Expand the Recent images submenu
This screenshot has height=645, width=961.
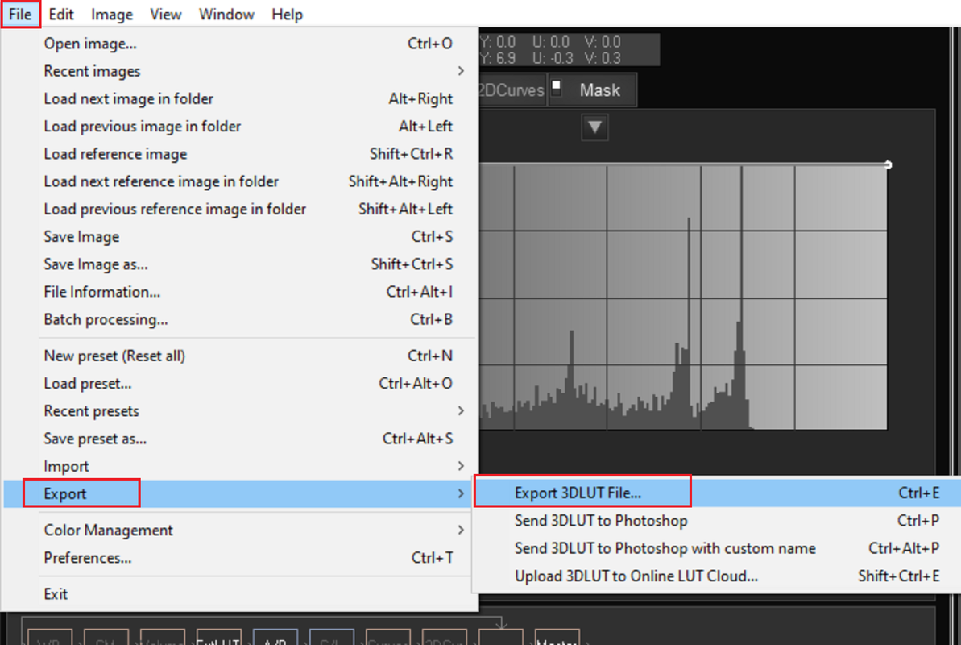(x=239, y=71)
